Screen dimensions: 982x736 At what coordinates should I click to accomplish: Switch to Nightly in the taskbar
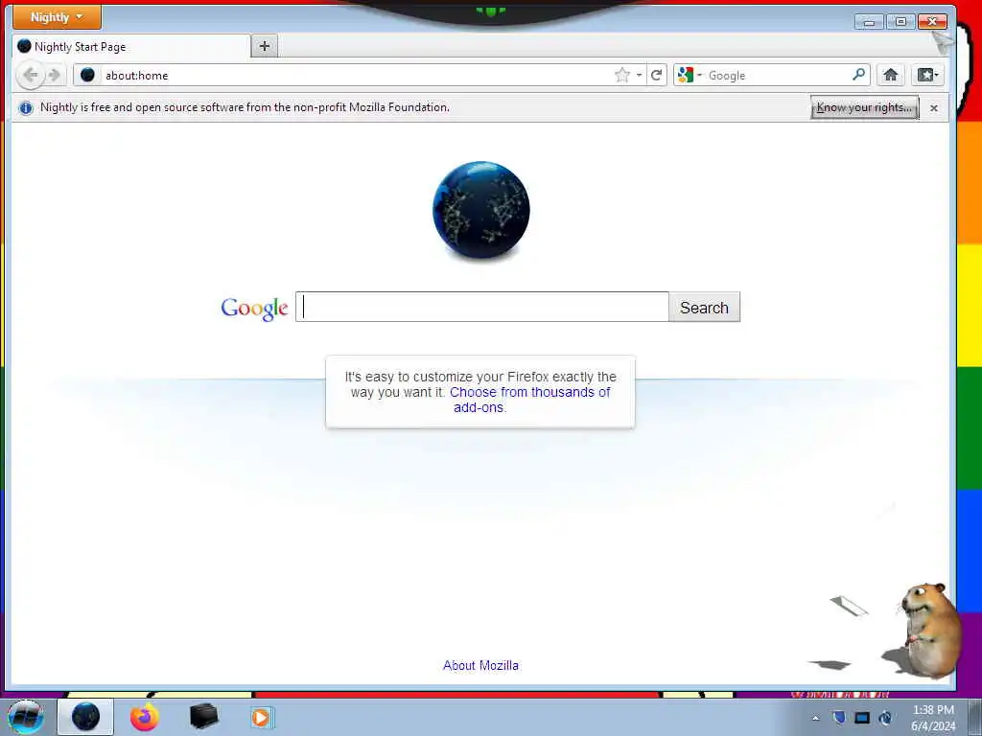point(85,717)
